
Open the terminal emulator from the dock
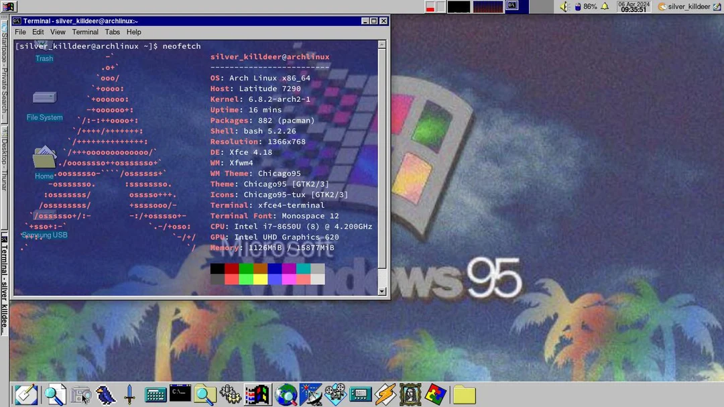(x=180, y=394)
